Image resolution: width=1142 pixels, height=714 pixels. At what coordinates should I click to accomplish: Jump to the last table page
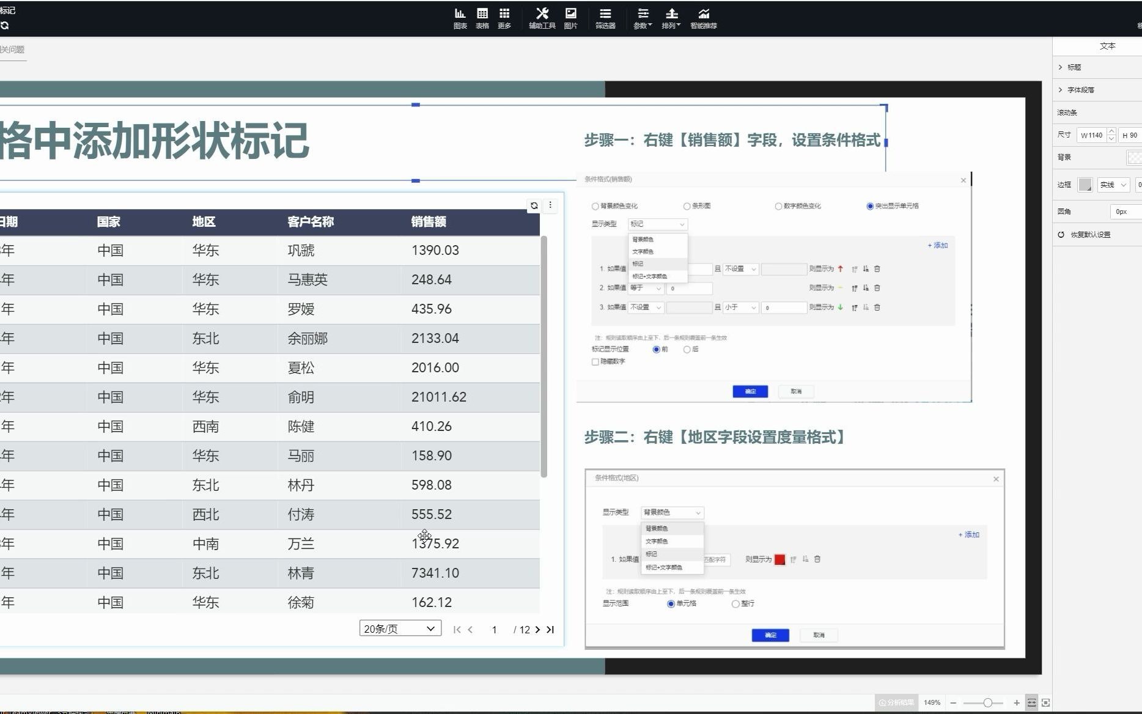550,630
